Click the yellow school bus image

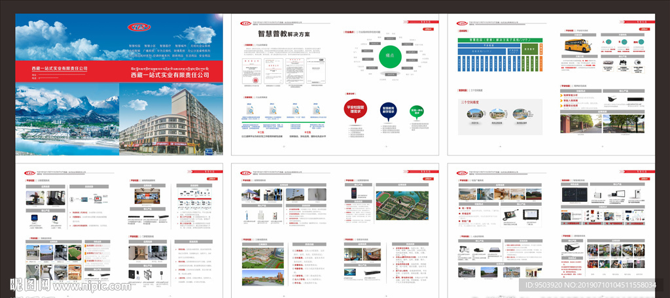pos(580,46)
